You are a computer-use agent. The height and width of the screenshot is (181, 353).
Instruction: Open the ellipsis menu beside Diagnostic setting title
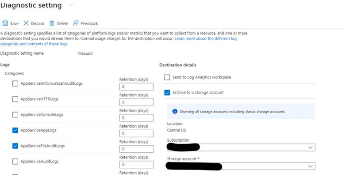(x=72, y=5)
